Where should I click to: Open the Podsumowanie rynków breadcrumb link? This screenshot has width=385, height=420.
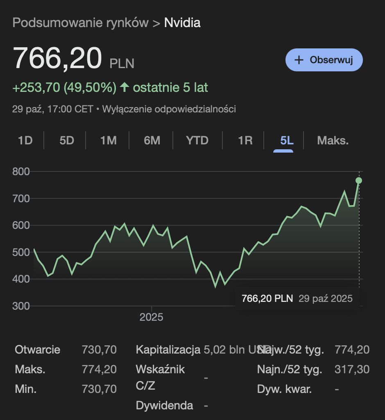click(80, 23)
